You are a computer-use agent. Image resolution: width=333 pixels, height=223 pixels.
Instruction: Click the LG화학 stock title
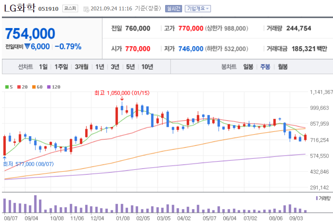20,8
